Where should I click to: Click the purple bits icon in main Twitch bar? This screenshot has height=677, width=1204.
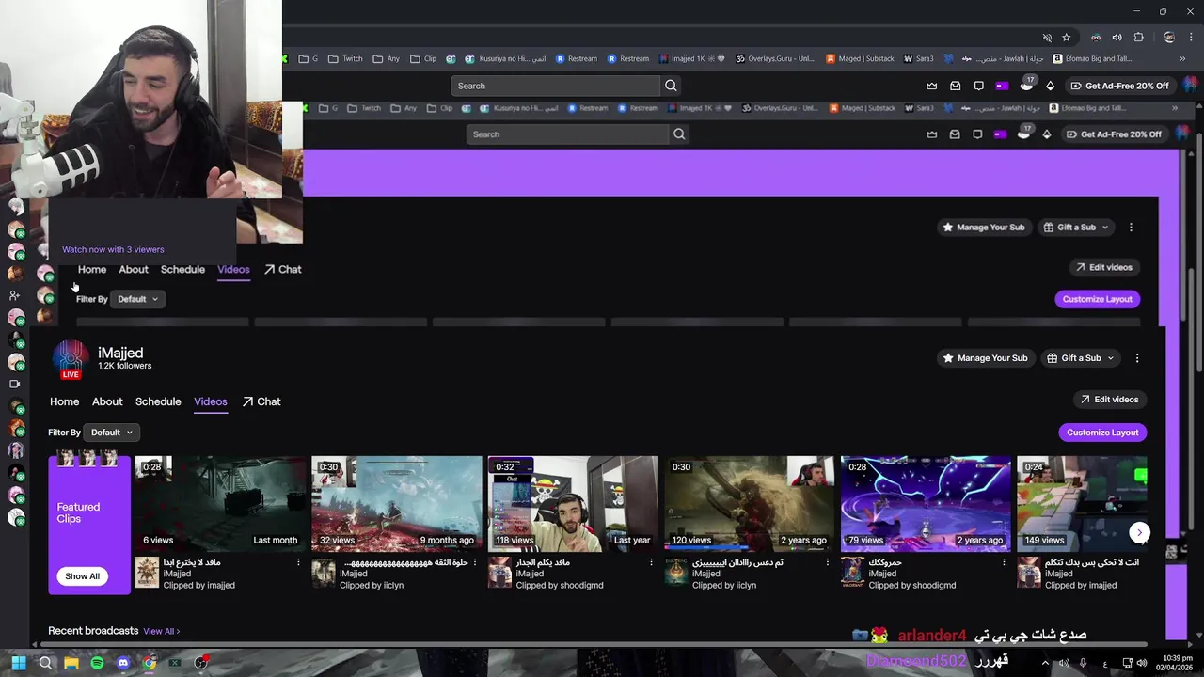click(1002, 86)
